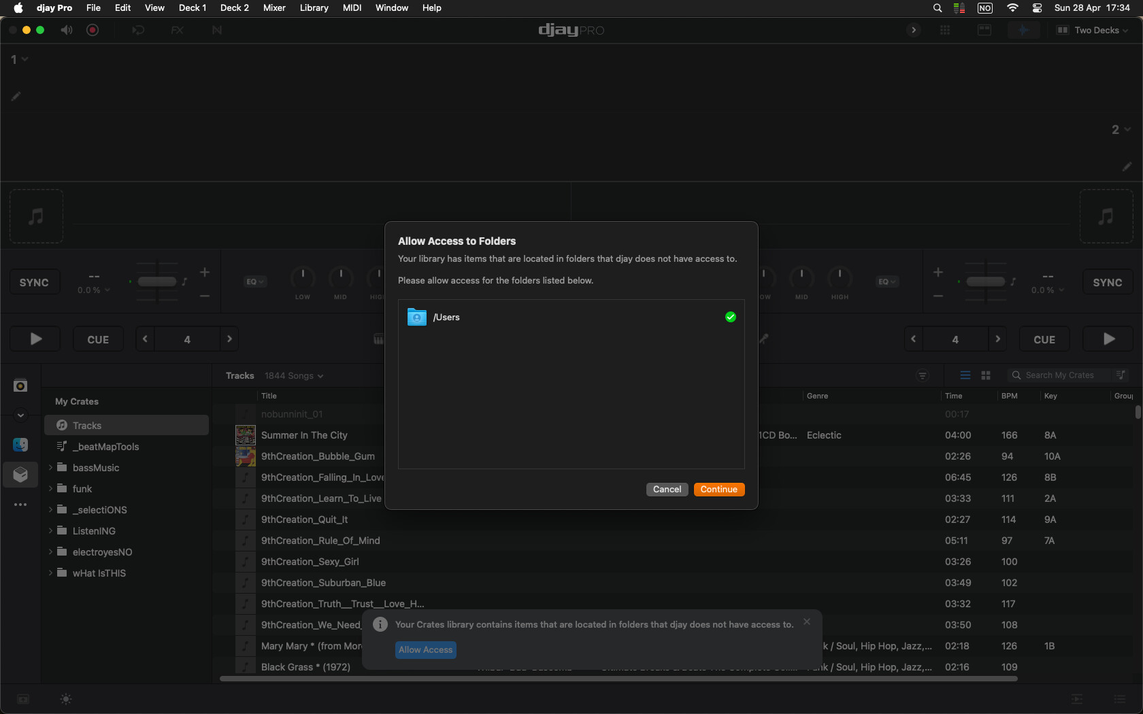Click the filter icon above the track list
1143x714 pixels.
pyautogui.click(x=922, y=375)
